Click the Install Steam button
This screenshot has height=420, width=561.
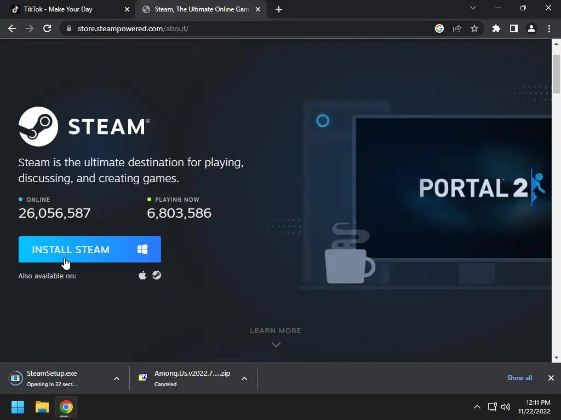click(x=89, y=249)
